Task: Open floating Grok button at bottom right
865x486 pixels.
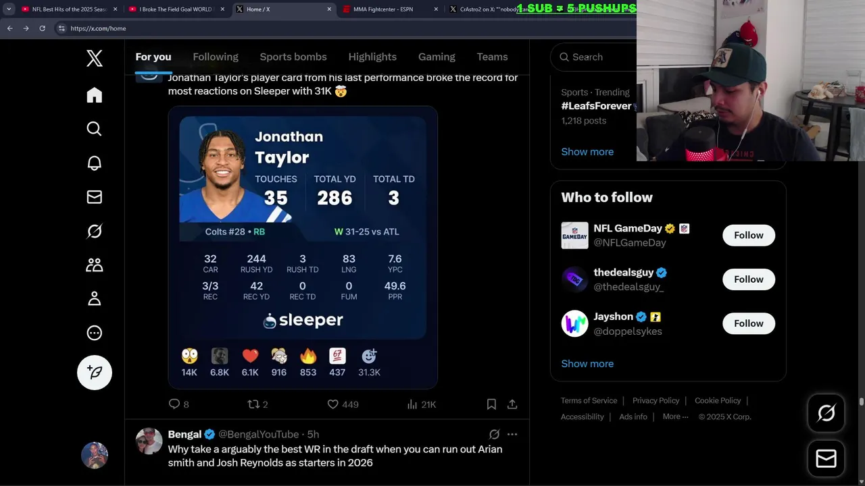Action: (x=826, y=413)
